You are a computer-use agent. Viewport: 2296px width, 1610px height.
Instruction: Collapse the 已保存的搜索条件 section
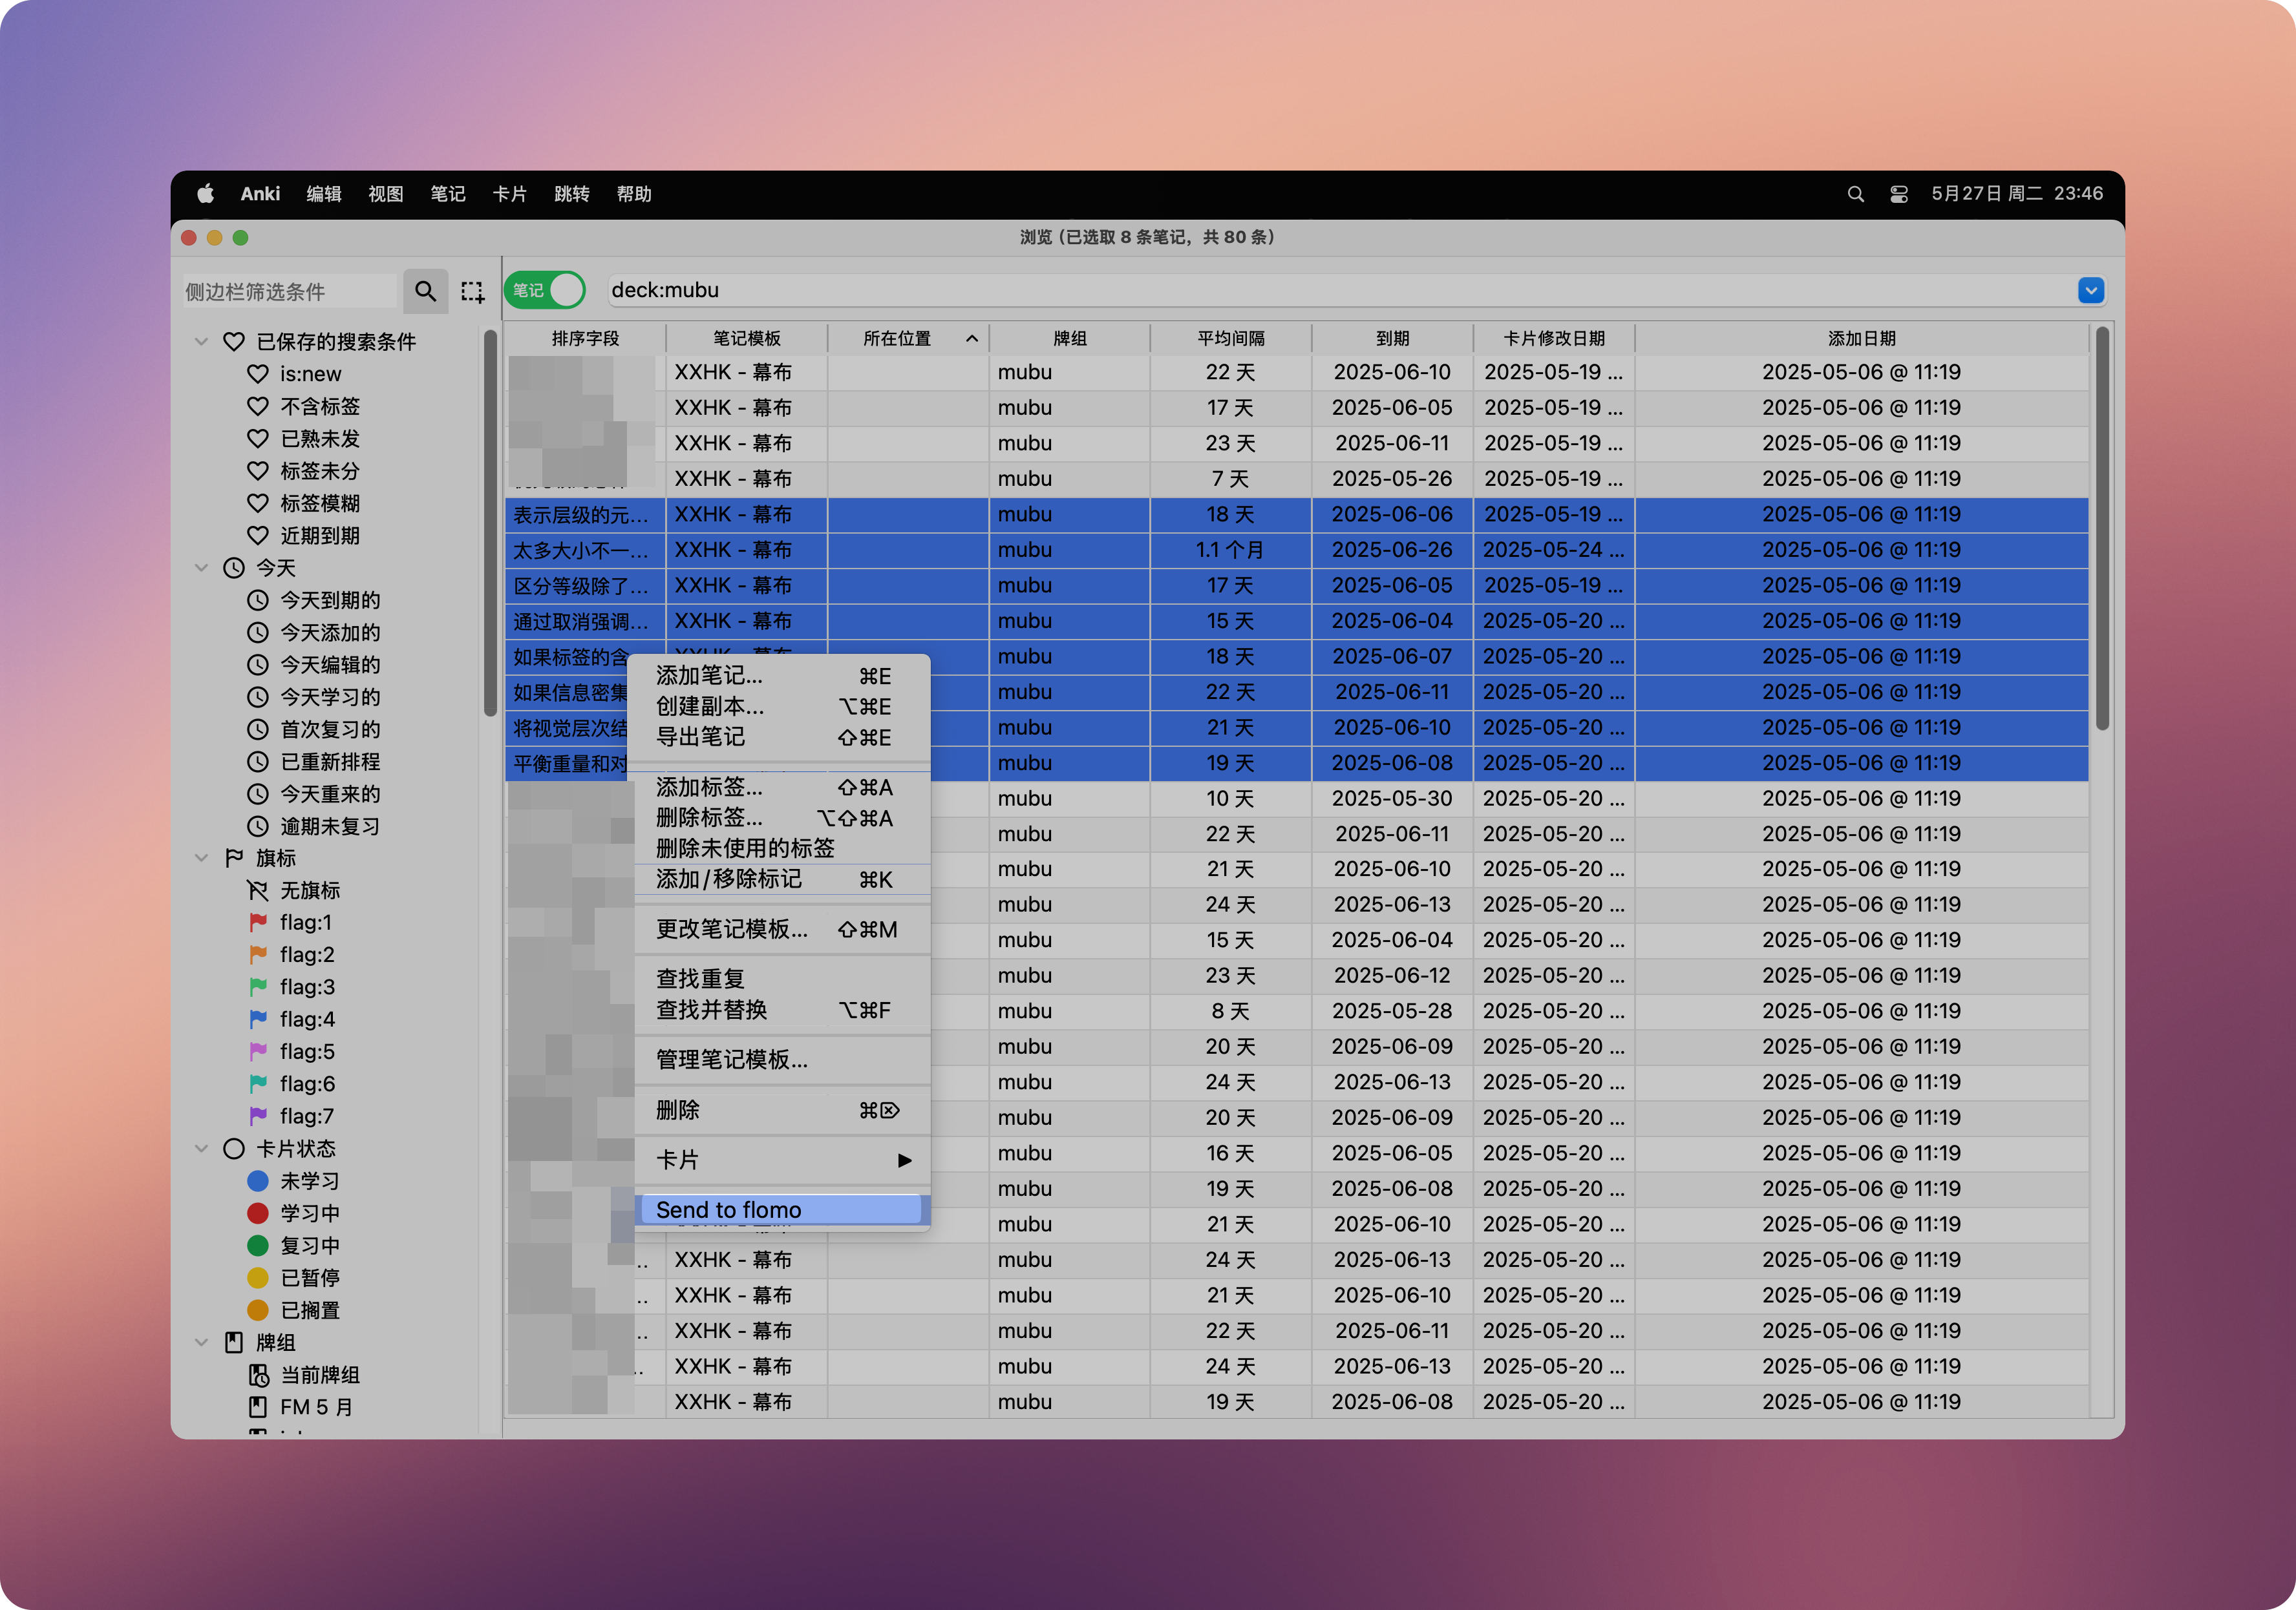[x=201, y=342]
